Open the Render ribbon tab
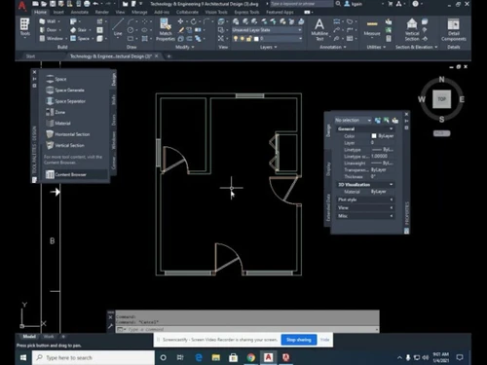 coord(102,13)
